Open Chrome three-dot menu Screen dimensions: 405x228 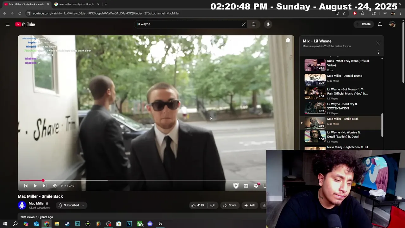[x=401, y=13]
